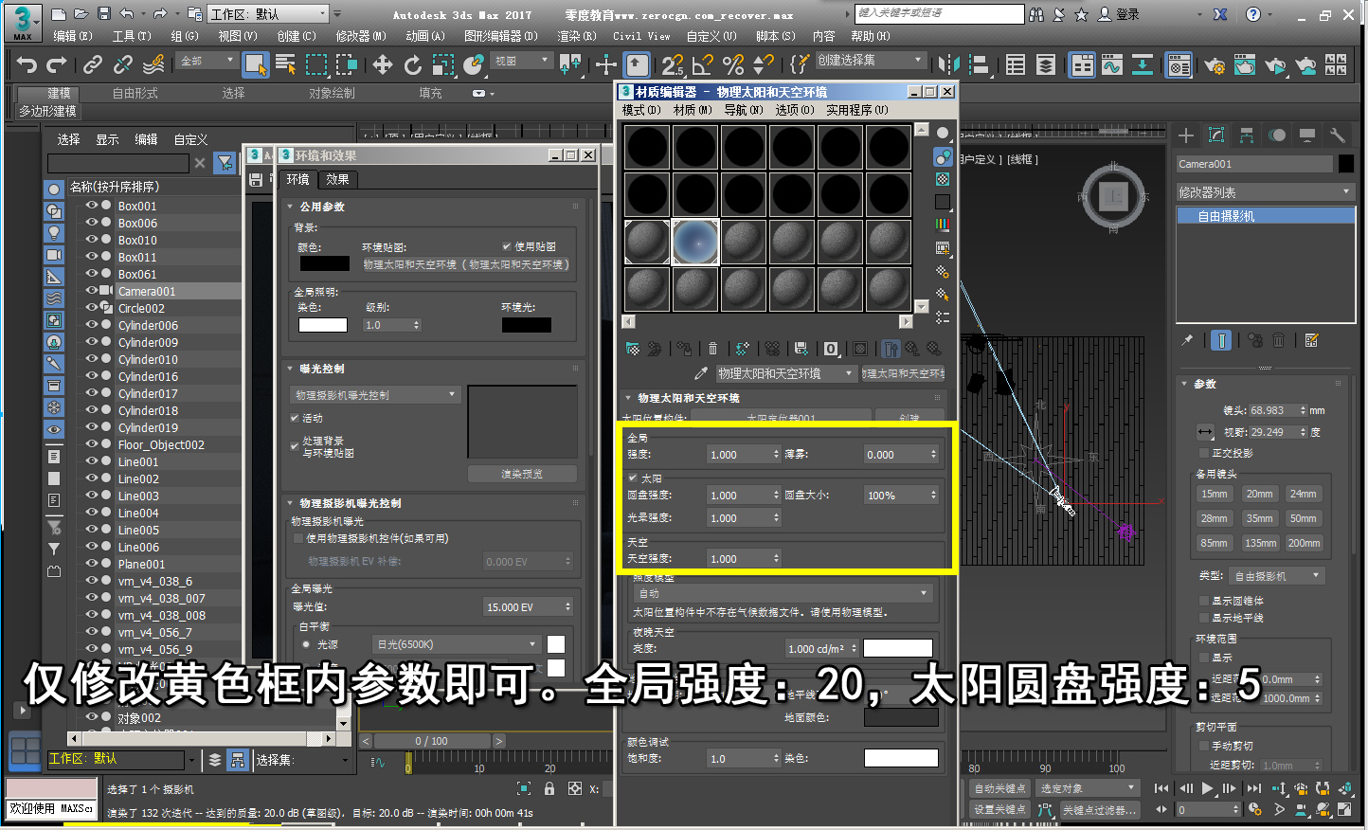Click the eyedropper pick material icon

[x=701, y=373]
